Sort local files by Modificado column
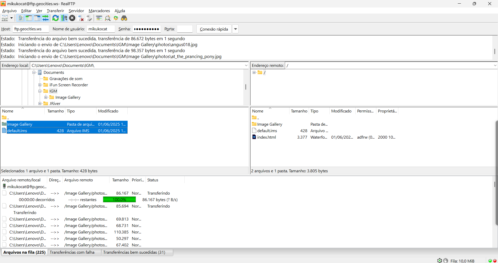 (112, 111)
